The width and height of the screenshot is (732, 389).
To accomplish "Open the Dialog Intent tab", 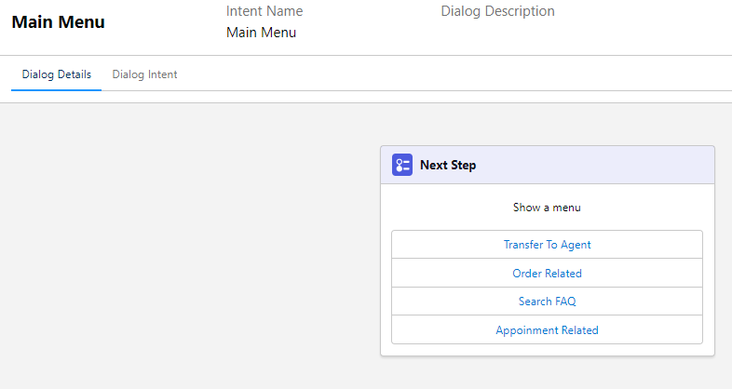I will (144, 74).
